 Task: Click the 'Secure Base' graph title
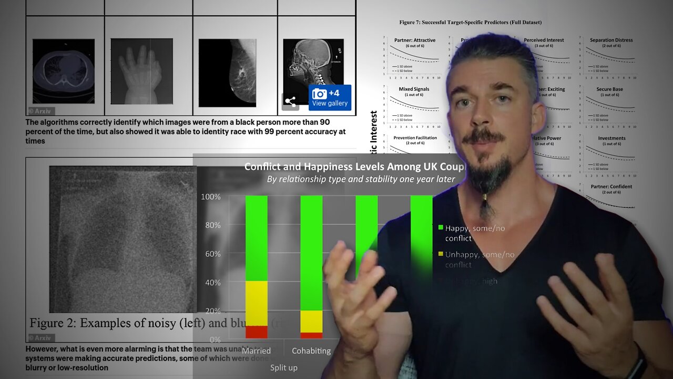pos(610,89)
